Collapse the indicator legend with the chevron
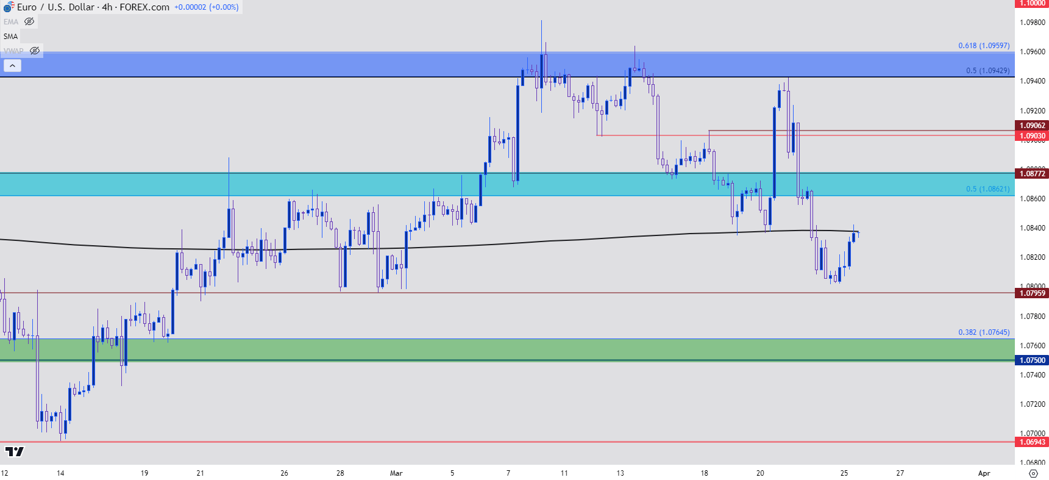 12,65
